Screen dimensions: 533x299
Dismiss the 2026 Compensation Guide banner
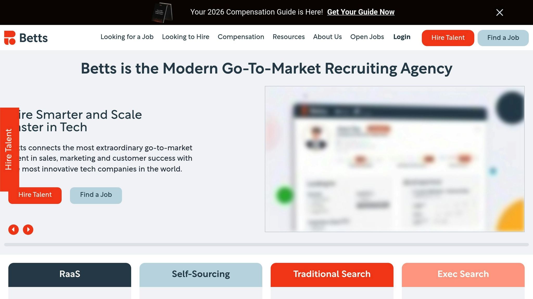click(x=499, y=12)
